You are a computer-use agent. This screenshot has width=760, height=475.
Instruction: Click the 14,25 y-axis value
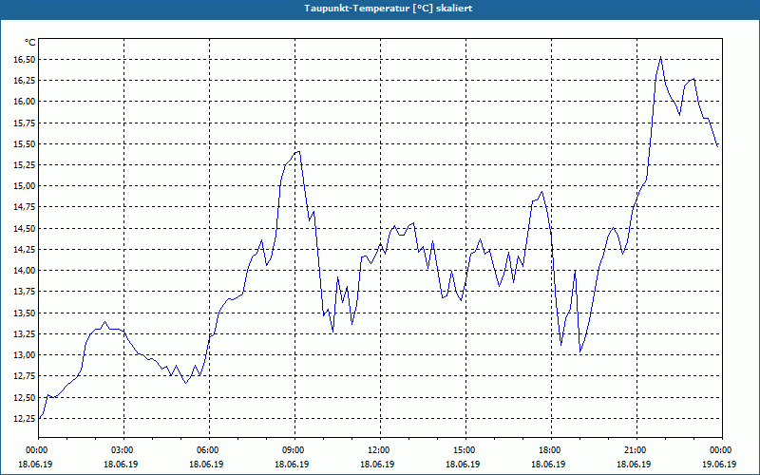[24, 250]
